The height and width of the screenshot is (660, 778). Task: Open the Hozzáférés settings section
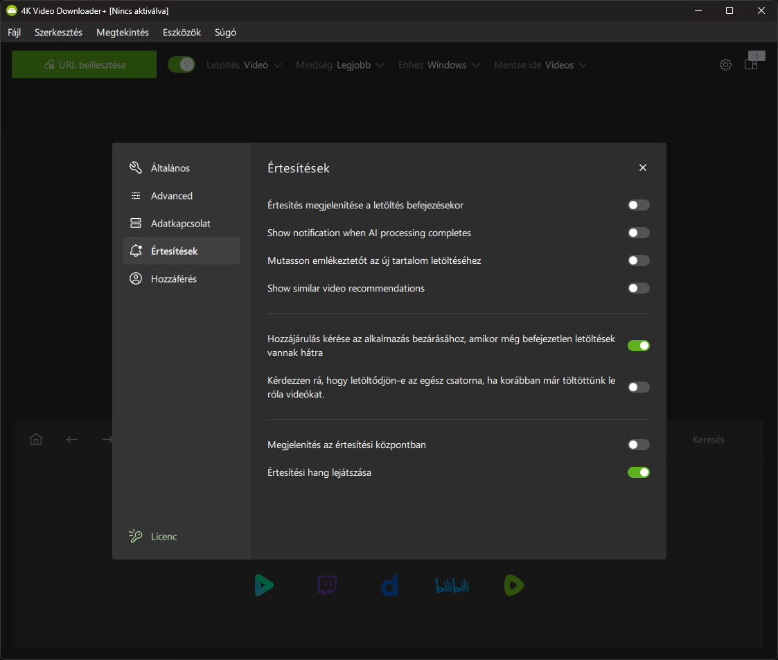coord(181,278)
